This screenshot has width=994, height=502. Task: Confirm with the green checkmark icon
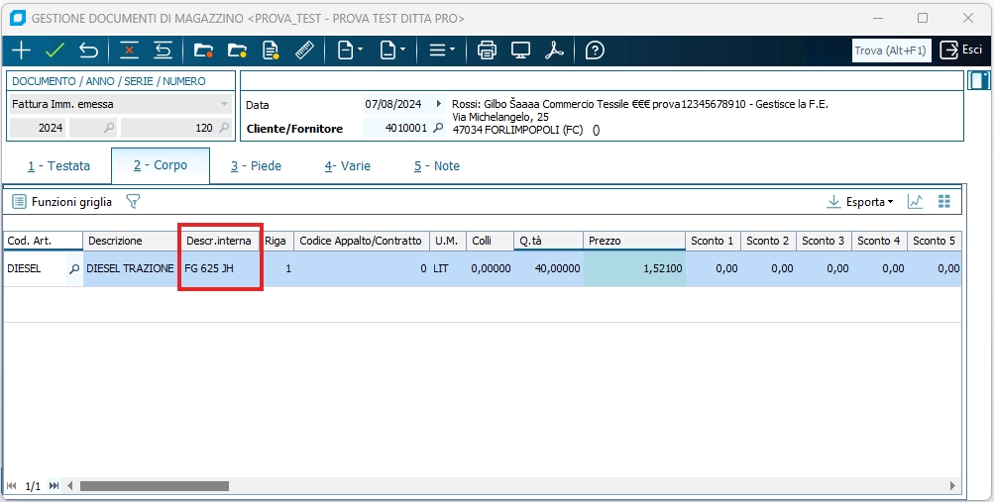coord(55,50)
